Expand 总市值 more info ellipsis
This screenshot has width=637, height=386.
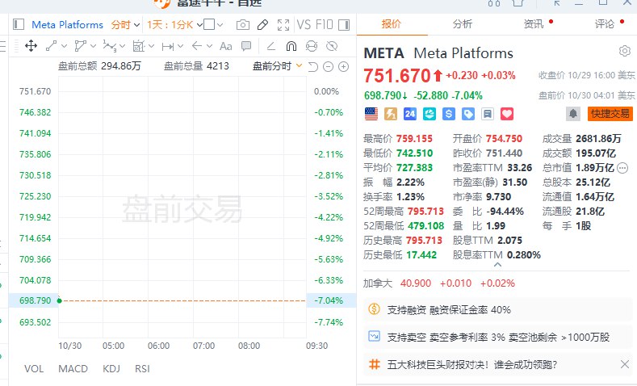622,167
